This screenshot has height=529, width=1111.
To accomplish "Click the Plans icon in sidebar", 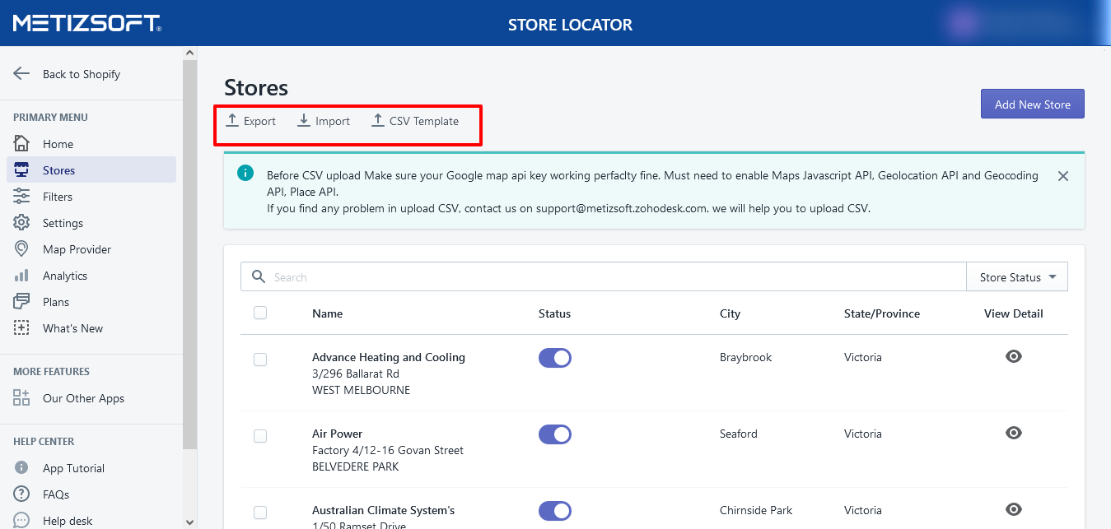I will pos(21,302).
